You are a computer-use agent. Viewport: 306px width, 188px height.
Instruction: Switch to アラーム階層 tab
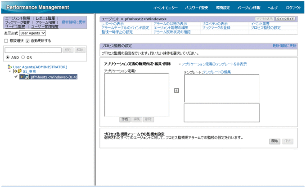(x=45, y=22)
